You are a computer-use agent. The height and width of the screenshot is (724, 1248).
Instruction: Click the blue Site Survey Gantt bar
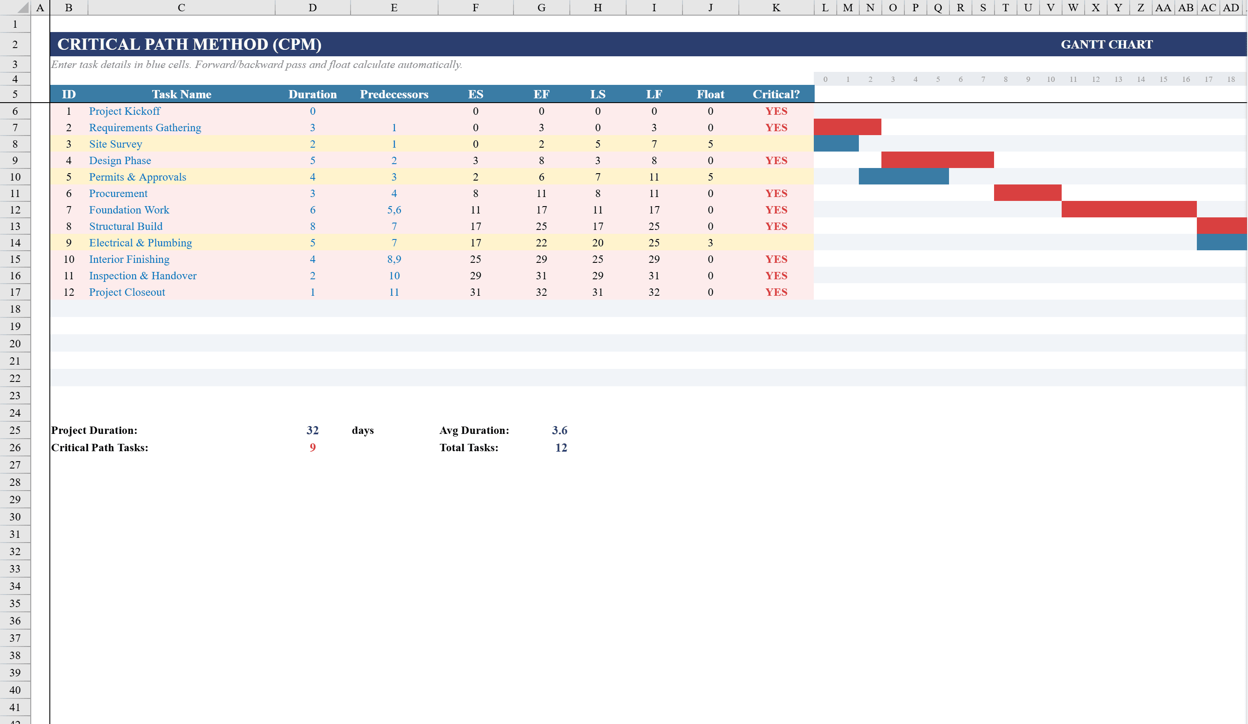click(x=836, y=143)
